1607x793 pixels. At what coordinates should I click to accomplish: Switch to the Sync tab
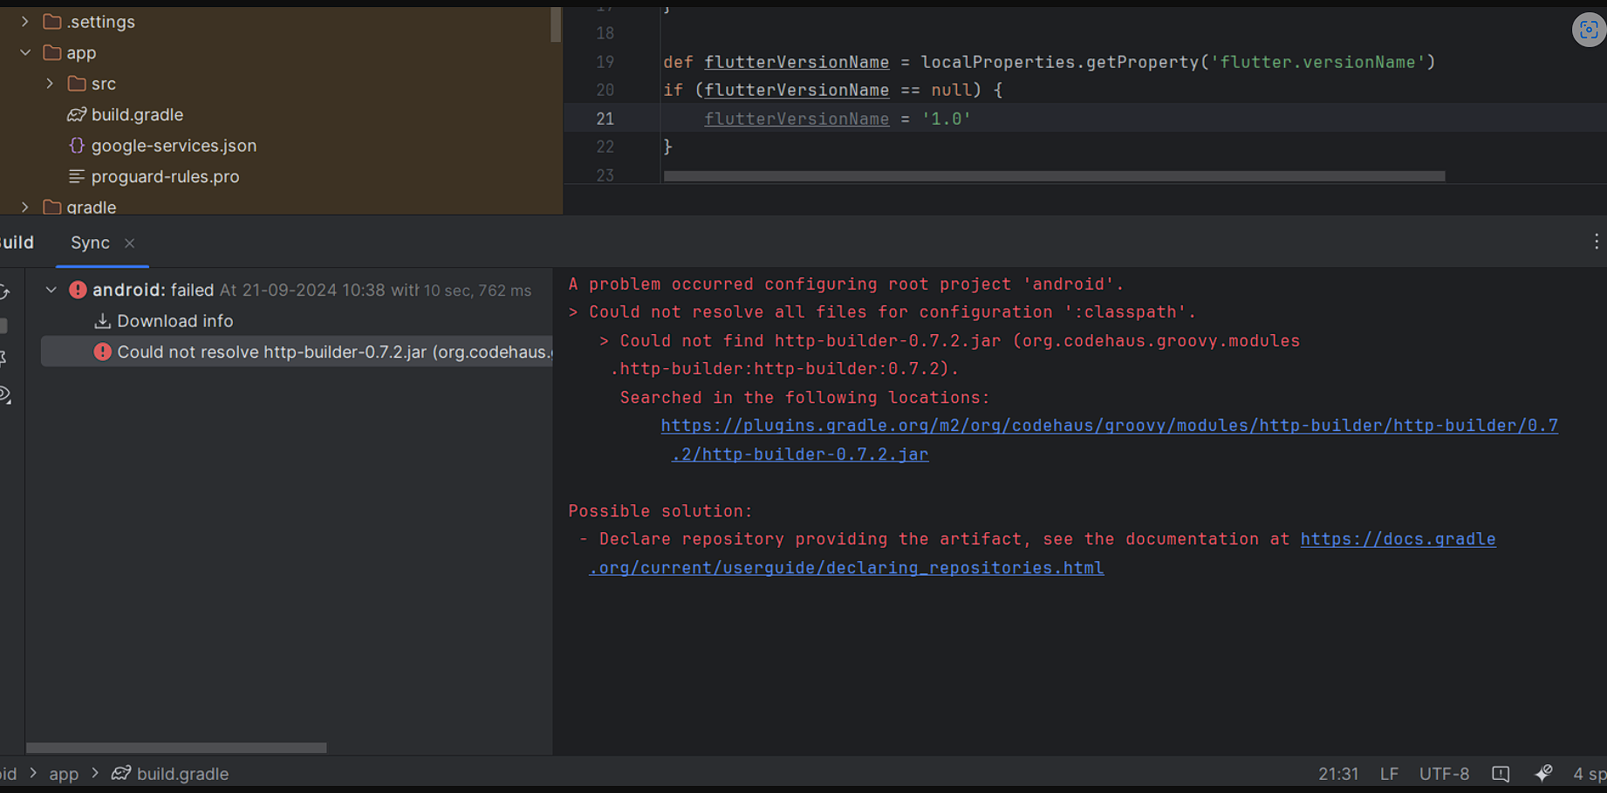tap(90, 243)
